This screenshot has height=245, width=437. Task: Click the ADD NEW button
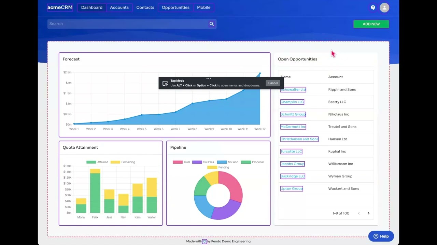coord(371,24)
